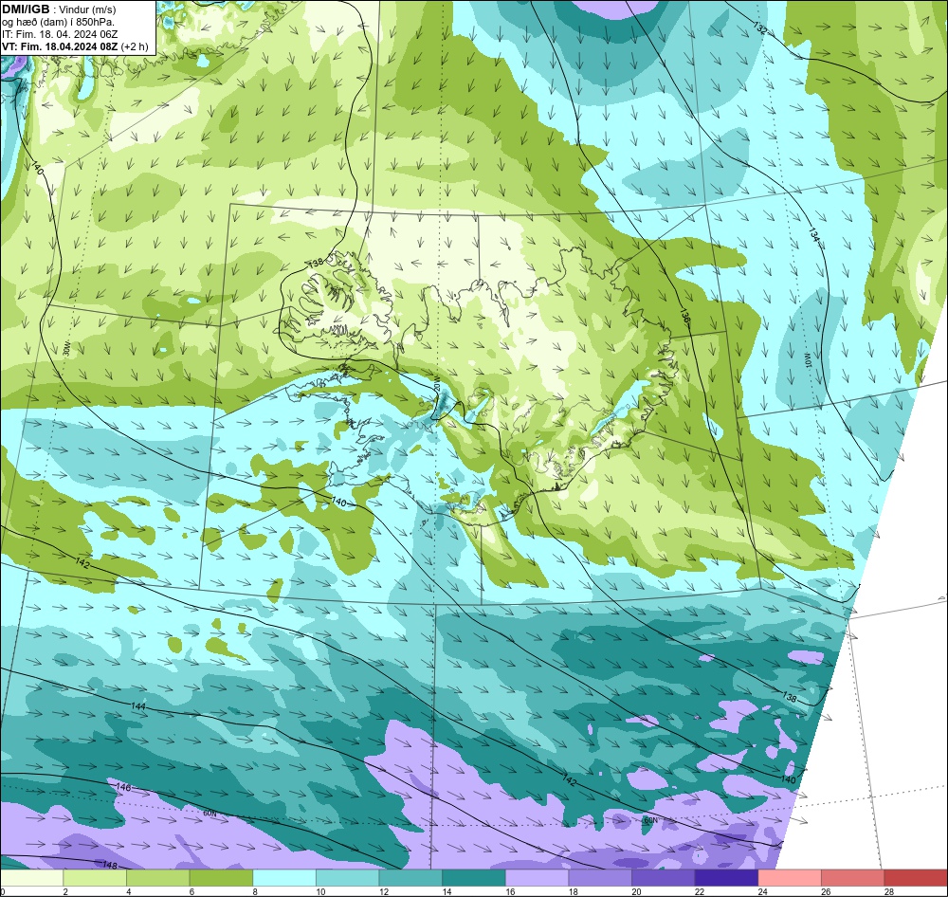Click the legend tick label '16'
This screenshot has height=897, width=948.
coord(510,891)
